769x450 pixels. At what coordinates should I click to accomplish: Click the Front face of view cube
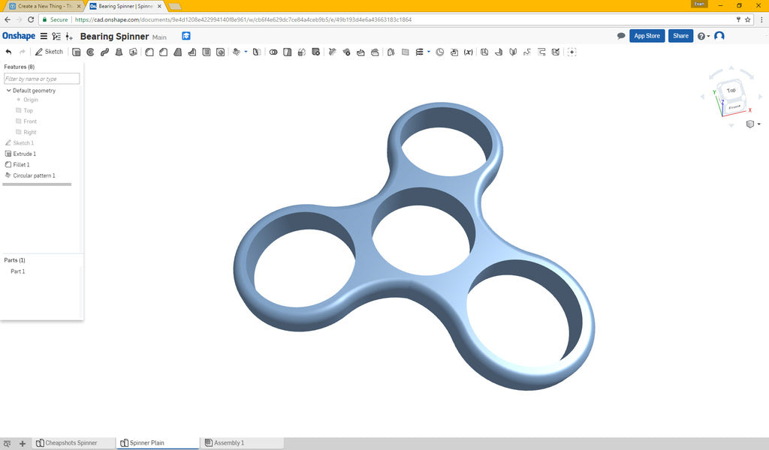tap(734, 106)
